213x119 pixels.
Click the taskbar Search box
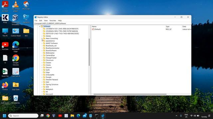23,116
